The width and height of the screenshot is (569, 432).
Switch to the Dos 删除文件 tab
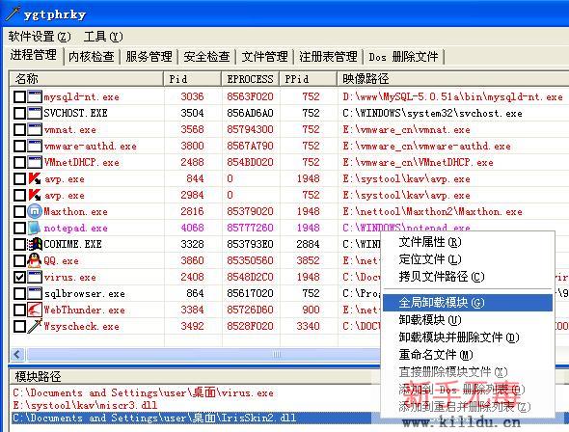tap(403, 57)
